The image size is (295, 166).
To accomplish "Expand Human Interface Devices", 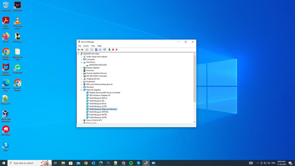I will coord(81,73).
